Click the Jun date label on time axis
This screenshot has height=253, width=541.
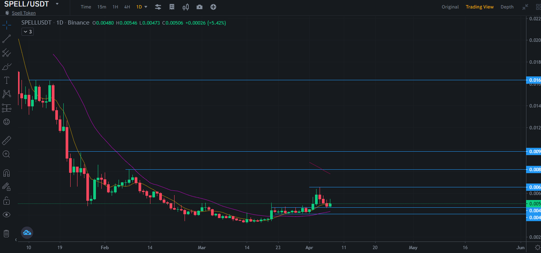pyautogui.click(x=520, y=248)
